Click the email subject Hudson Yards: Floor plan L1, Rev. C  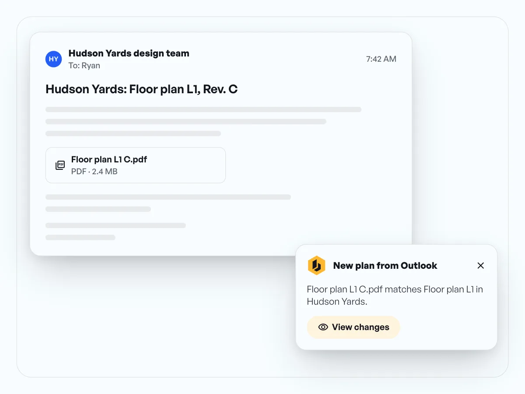click(x=142, y=89)
